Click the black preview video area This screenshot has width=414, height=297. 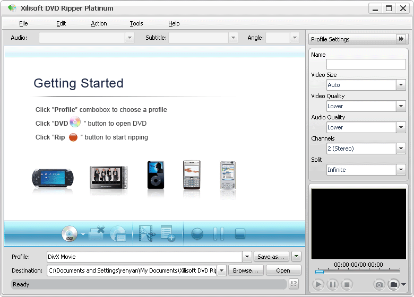(359, 224)
